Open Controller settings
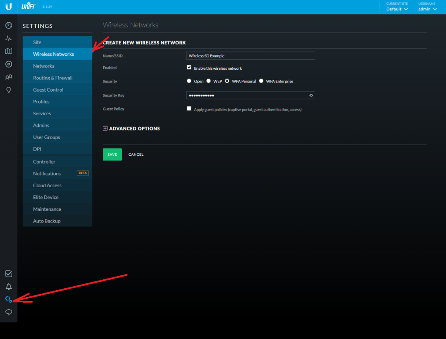Screen dimensions: 446x339 [57, 162]
